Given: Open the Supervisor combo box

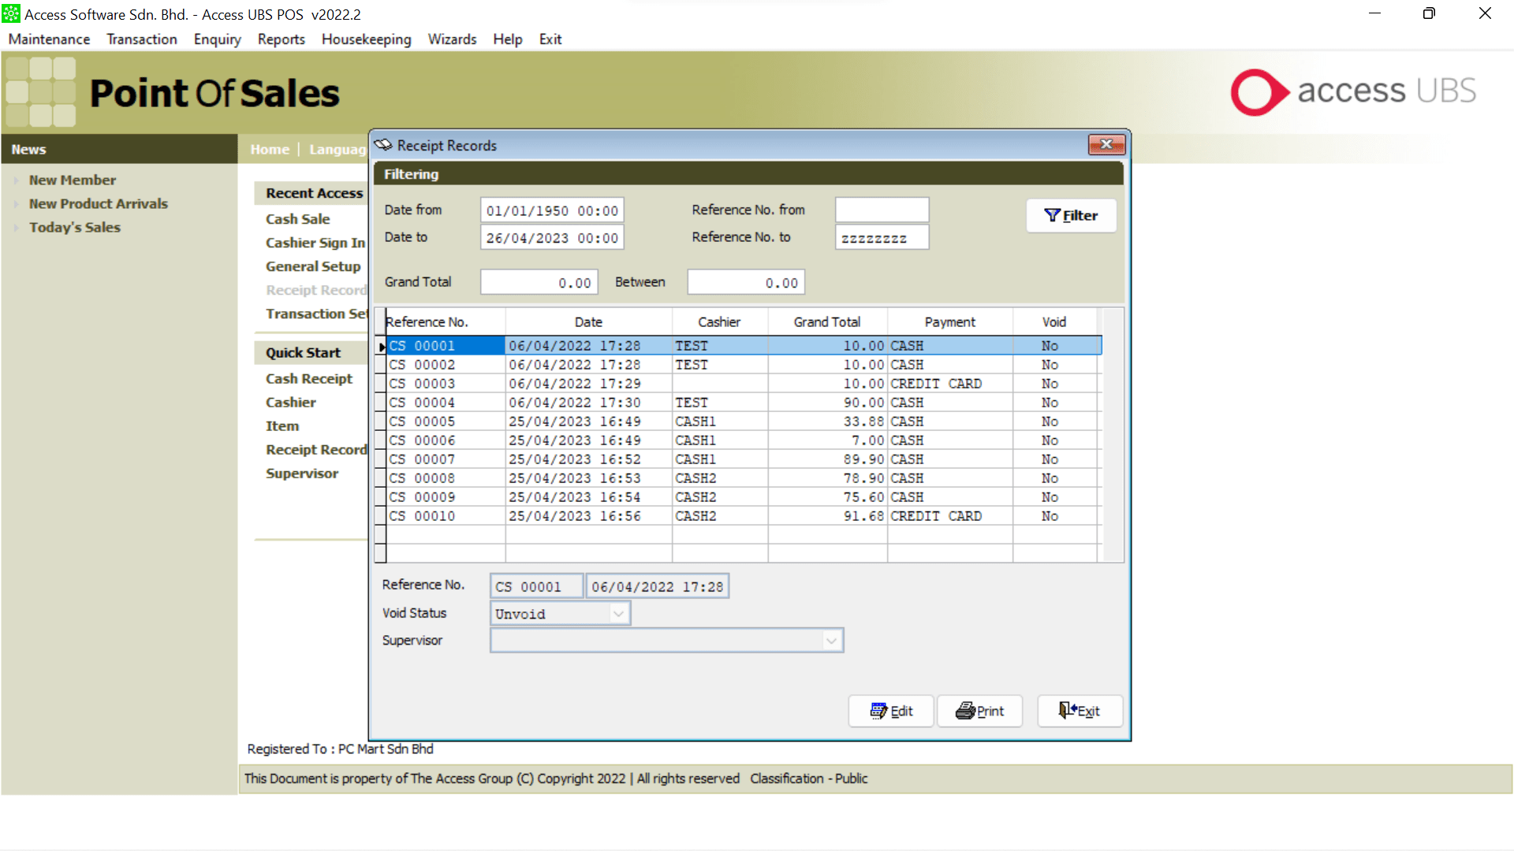Looking at the screenshot, I should [831, 641].
